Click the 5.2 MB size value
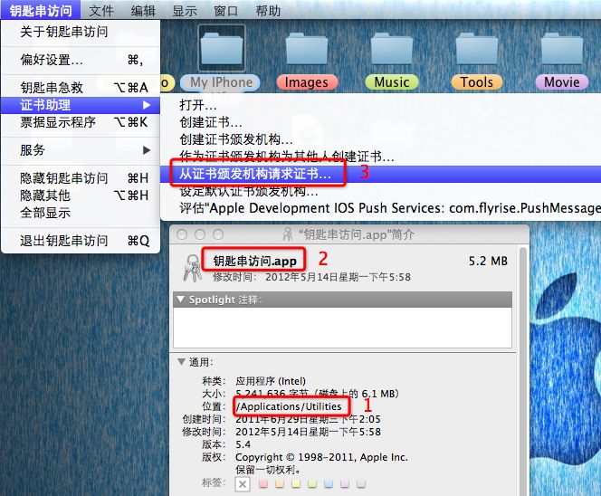Viewport: 601px width, 496px height. [488, 261]
